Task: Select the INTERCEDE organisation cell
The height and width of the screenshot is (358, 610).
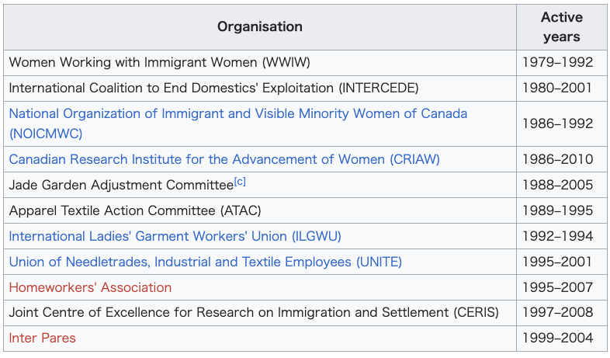Action: [260, 89]
